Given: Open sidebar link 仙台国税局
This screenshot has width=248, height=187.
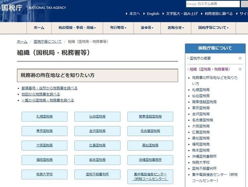Looking at the screenshot, I should (201, 96).
